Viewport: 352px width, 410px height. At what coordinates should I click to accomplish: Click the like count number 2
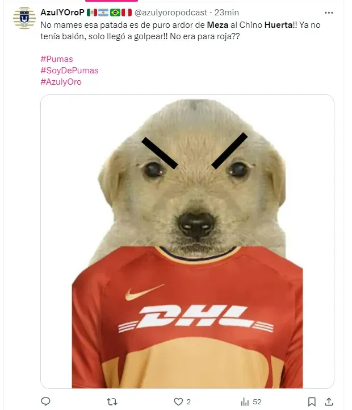coord(188,402)
